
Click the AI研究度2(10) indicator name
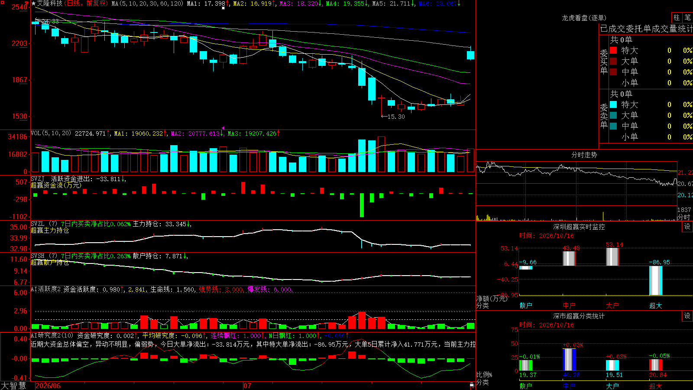52,335
